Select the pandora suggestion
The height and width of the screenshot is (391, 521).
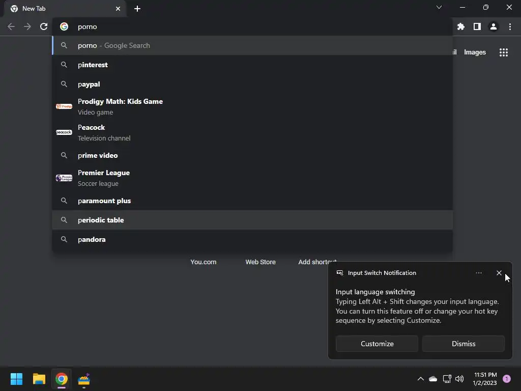(252, 239)
